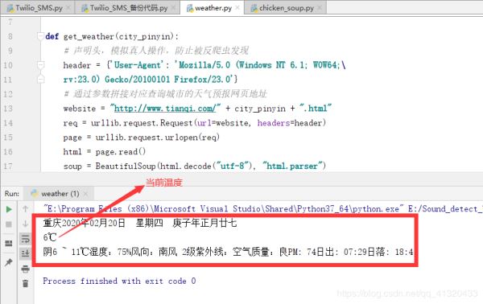
Task: Click the 'req = urllib.request.Request' code line
Action: coord(194,123)
